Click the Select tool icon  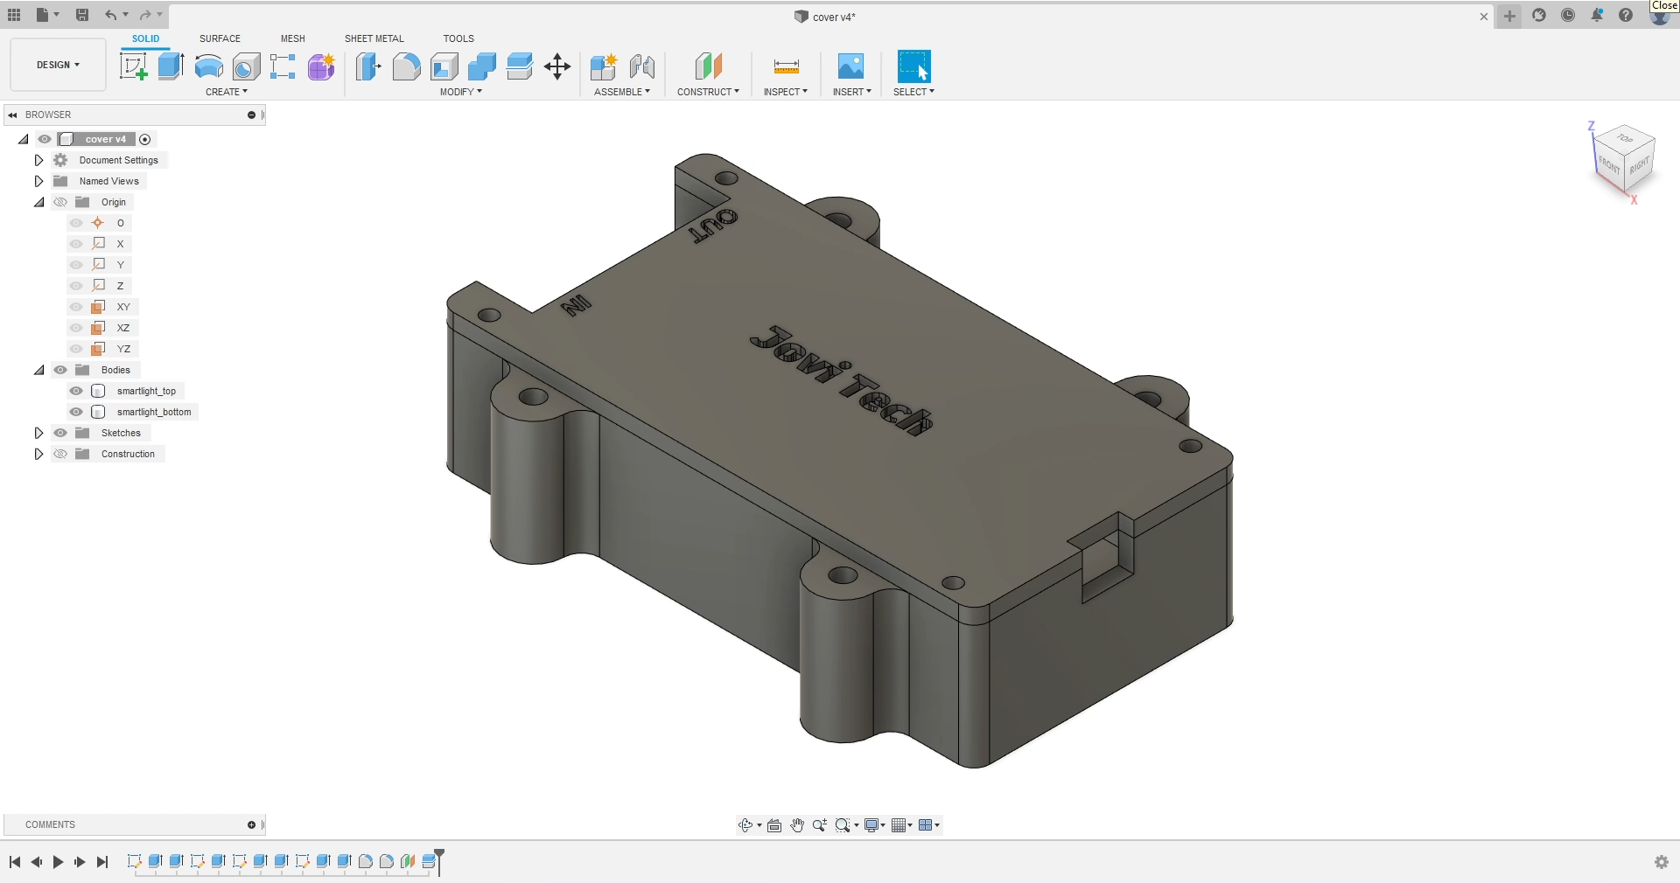click(913, 66)
